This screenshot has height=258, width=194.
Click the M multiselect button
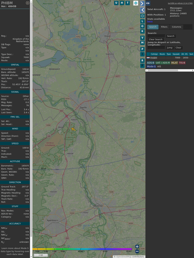pyautogui.click(x=142, y=43)
